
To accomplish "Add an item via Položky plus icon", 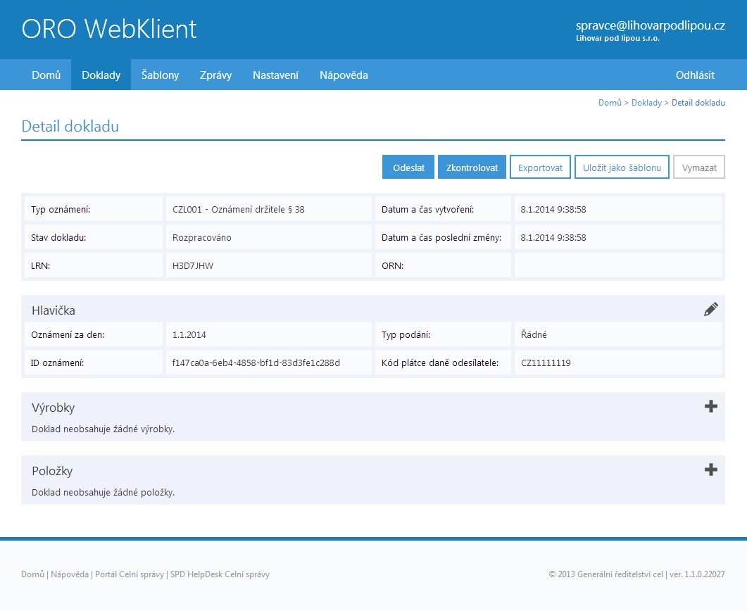I will pyautogui.click(x=711, y=470).
